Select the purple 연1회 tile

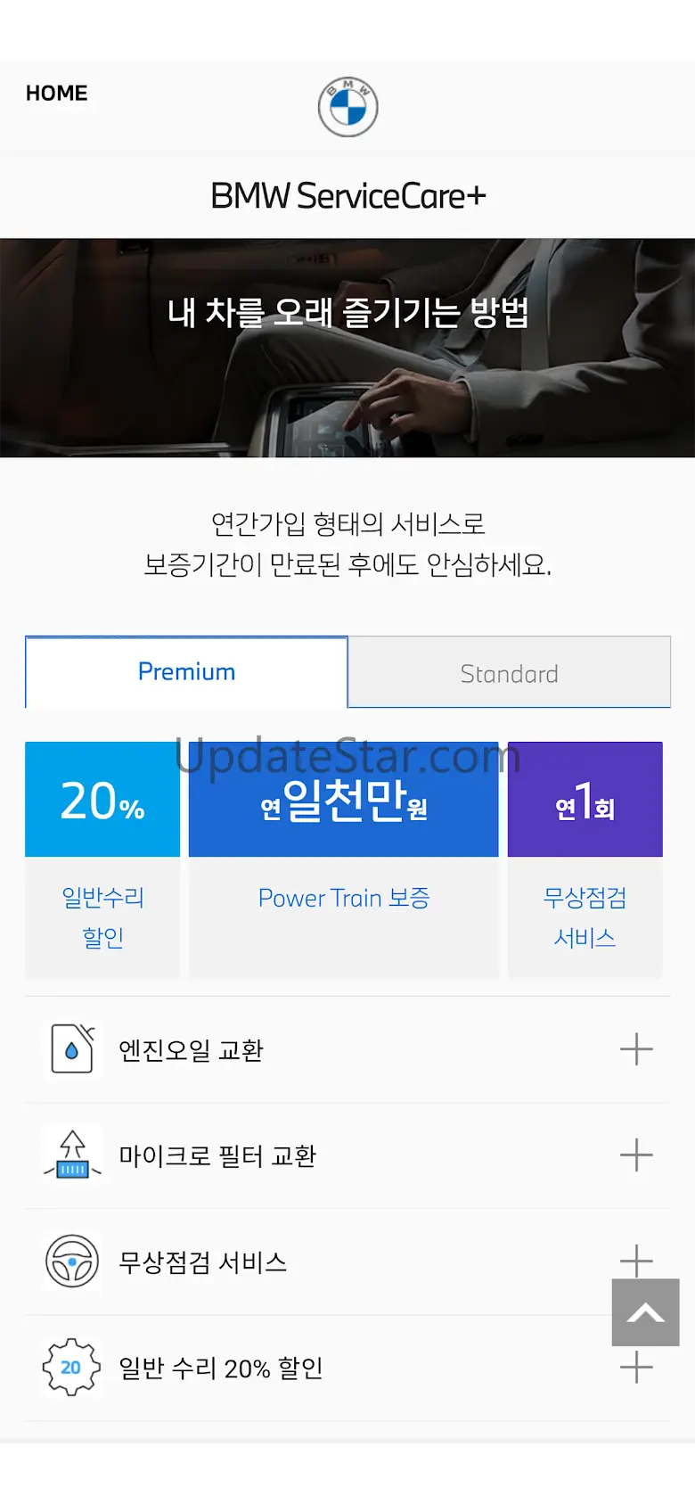[585, 800]
